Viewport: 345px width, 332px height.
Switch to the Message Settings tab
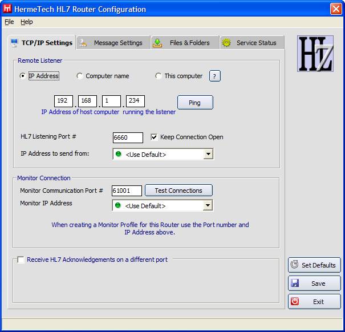click(x=113, y=43)
